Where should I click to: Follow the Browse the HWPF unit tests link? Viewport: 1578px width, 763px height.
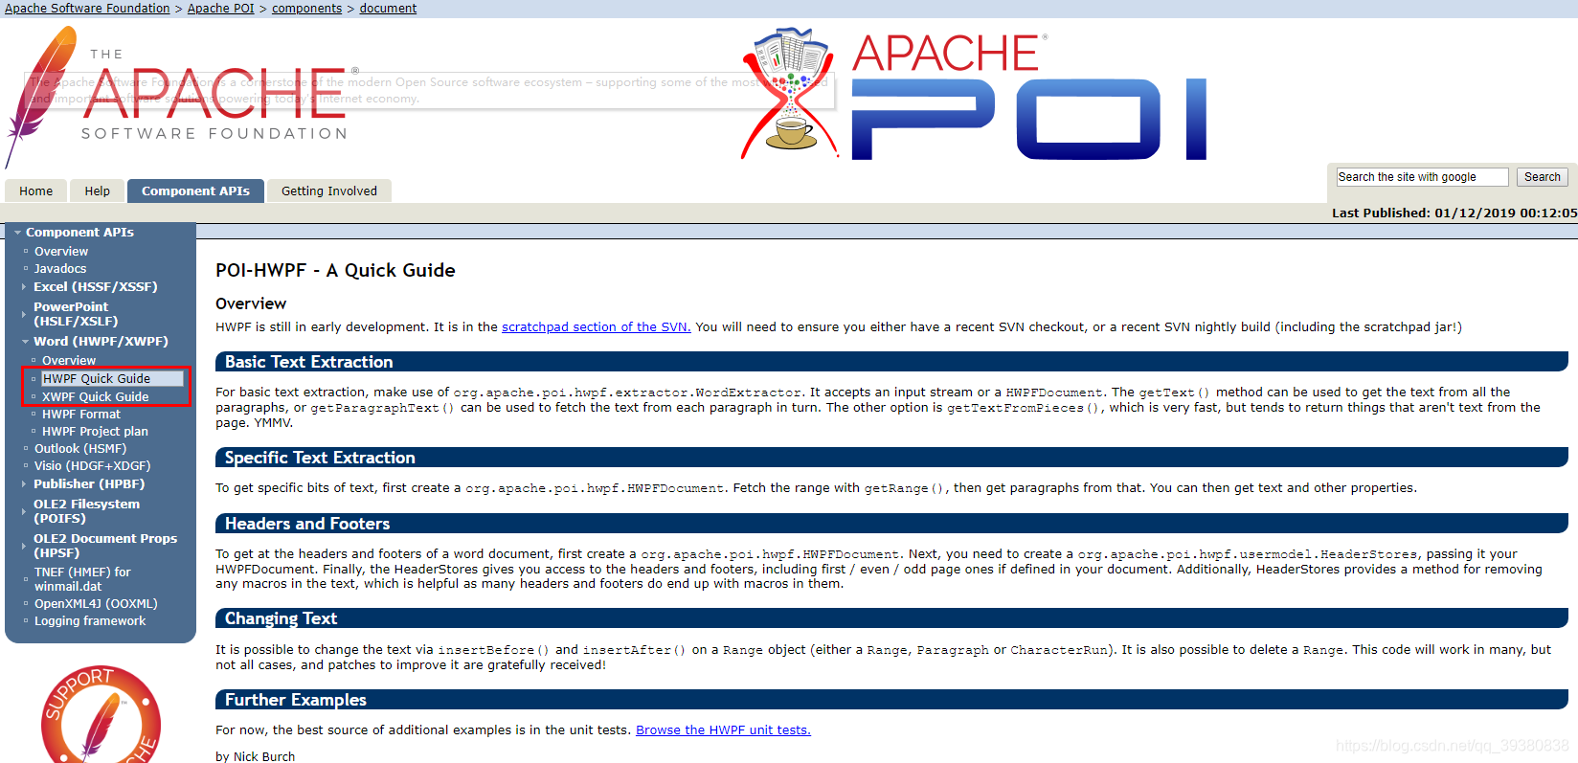tap(723, 730)
